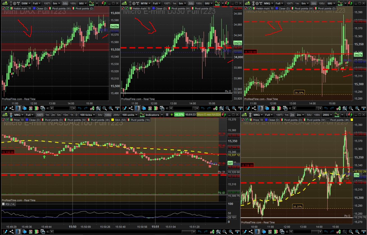Open the DXM instrument dropdown

click(x=26, y=3)
